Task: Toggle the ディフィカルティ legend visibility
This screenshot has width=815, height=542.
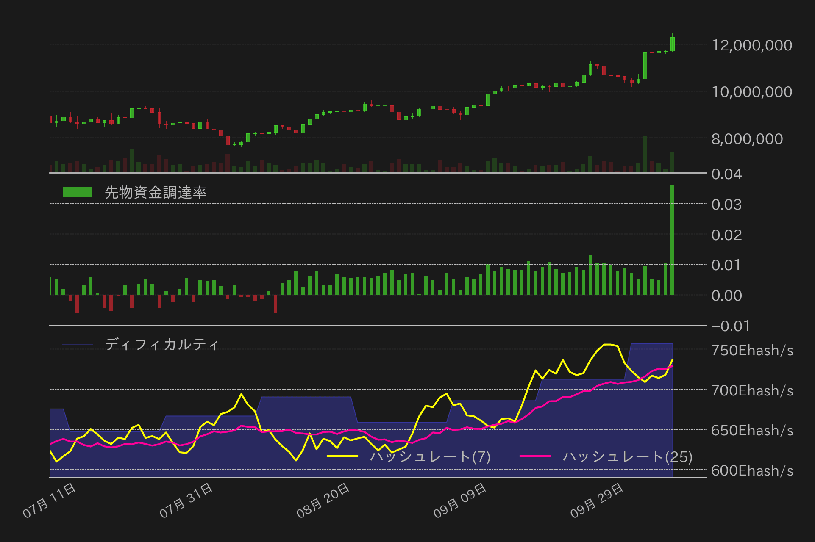Action: pos(162,344)
